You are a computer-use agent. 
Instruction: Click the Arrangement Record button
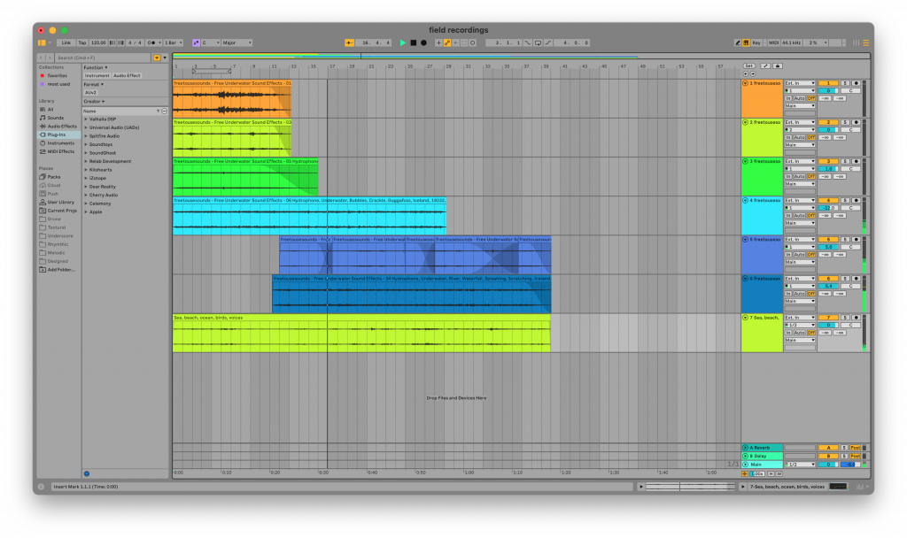pyautogui.click(x=423, y=42)
